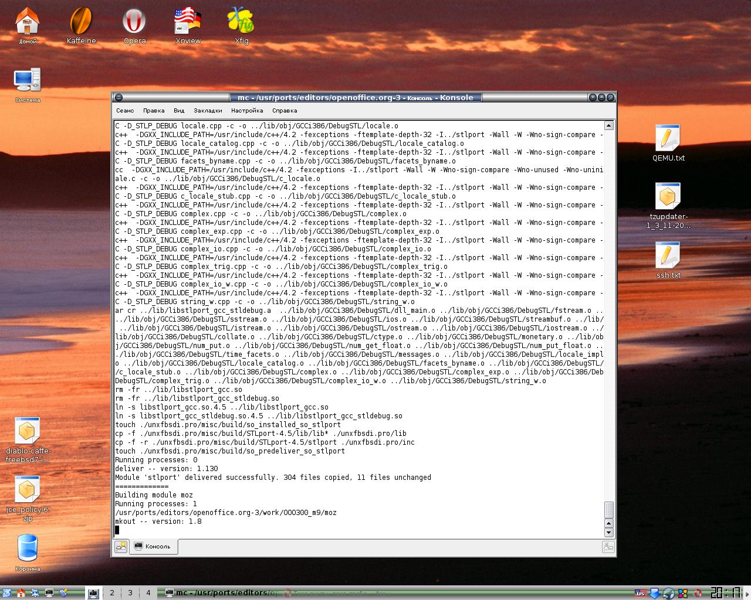
Task: Click the Konsole window title bar text
Action: coord(355,97)
